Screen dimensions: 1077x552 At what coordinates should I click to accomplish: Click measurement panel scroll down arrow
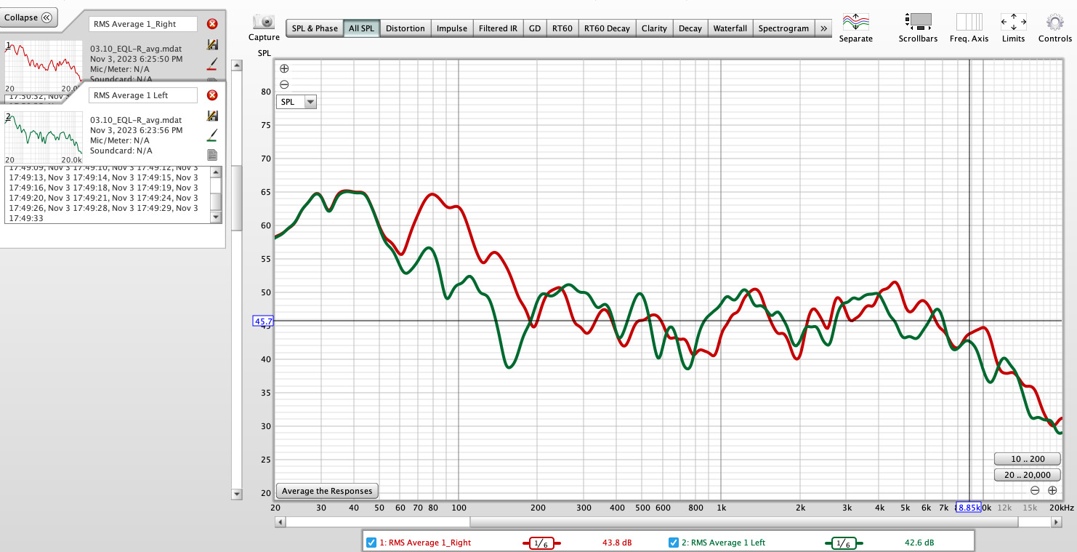coord(236,494)
